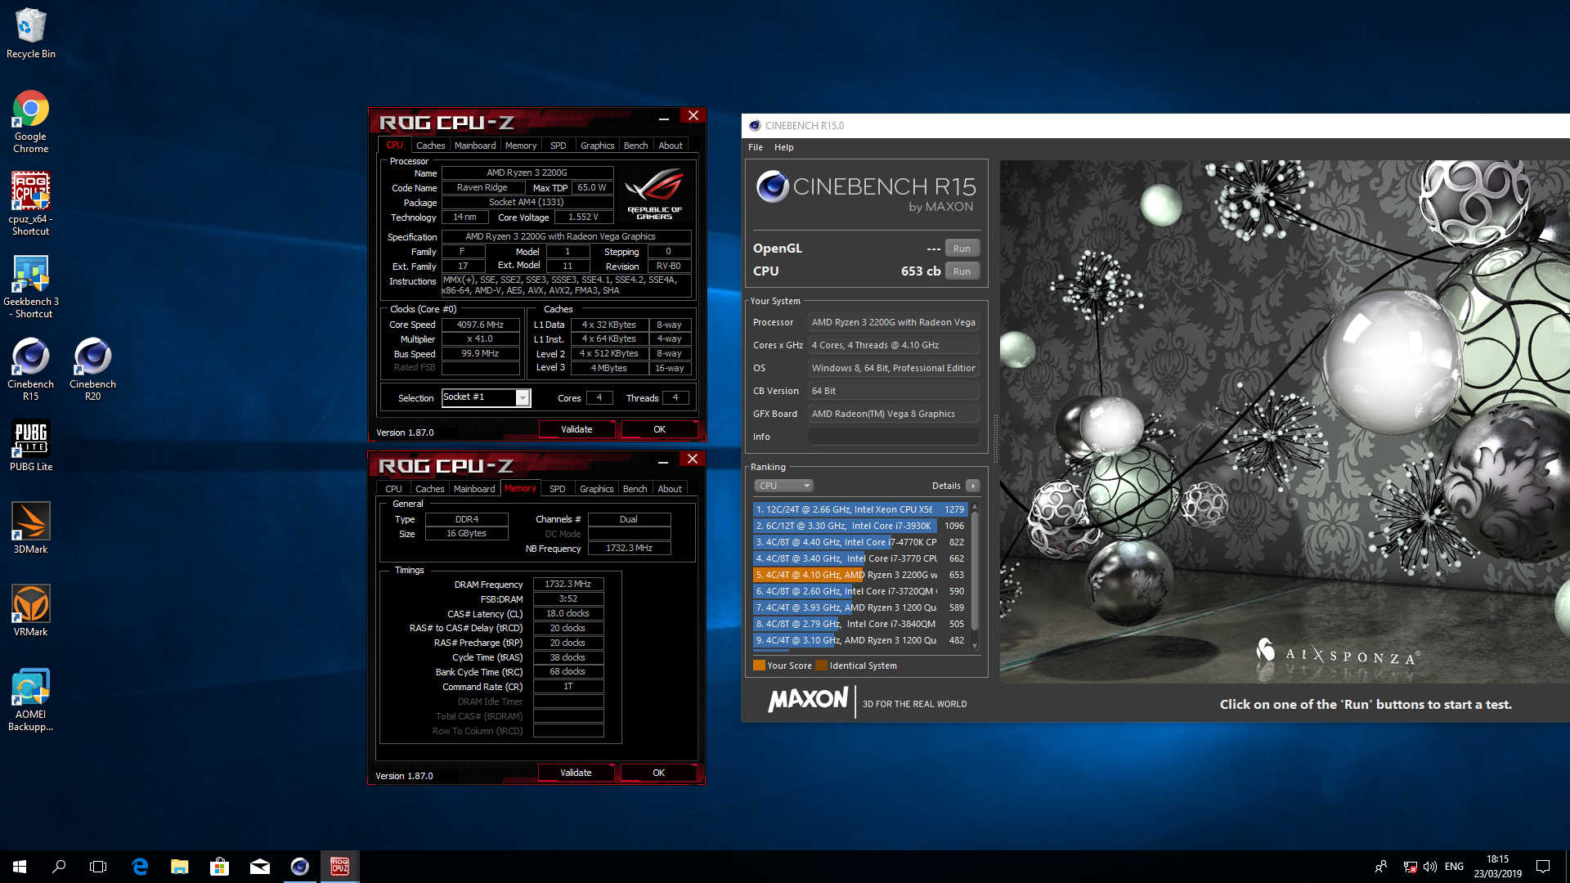1570x883 pixels.
Task: Open network status tray icon
Action: (1410, 867)
